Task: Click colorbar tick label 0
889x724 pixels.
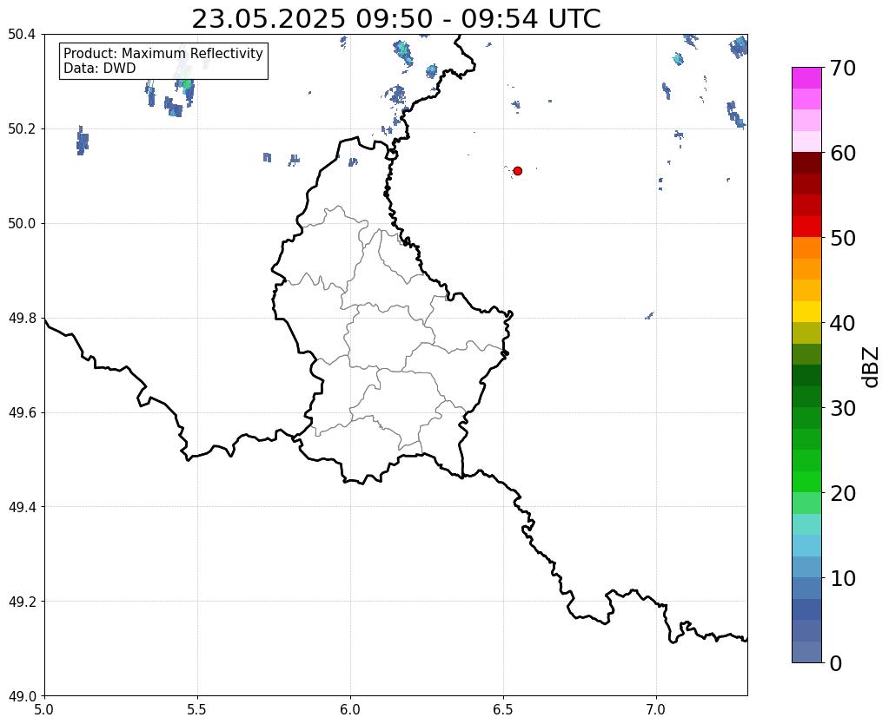Action: pyautogui.click(x=836, y=663)
